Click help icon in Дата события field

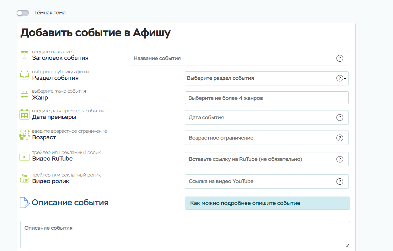[339, 118]
